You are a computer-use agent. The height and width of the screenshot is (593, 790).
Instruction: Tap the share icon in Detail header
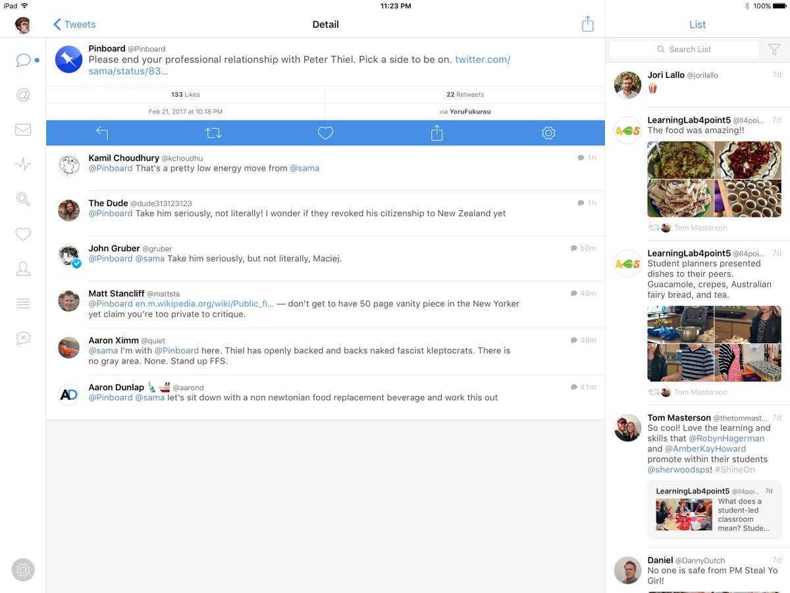coord(588,24)
